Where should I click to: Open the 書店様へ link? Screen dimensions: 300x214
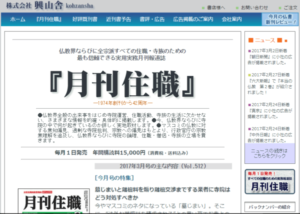pos(215,8)
